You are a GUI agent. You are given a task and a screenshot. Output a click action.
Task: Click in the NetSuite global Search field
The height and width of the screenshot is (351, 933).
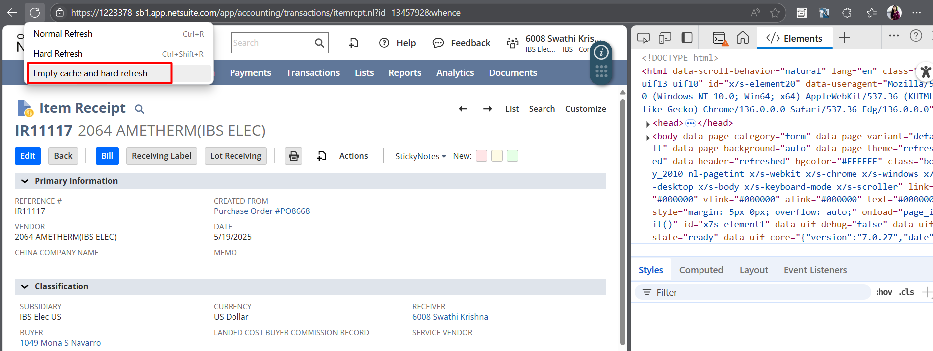272,43
